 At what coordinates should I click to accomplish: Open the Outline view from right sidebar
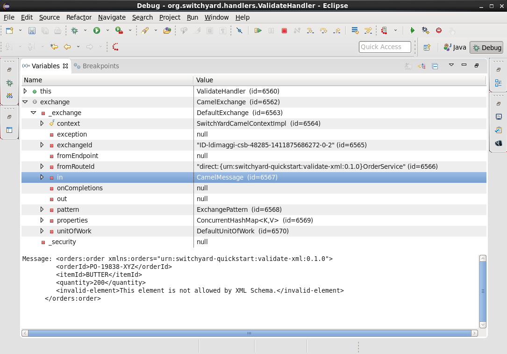pyautogui.click(x=498, y=83)
